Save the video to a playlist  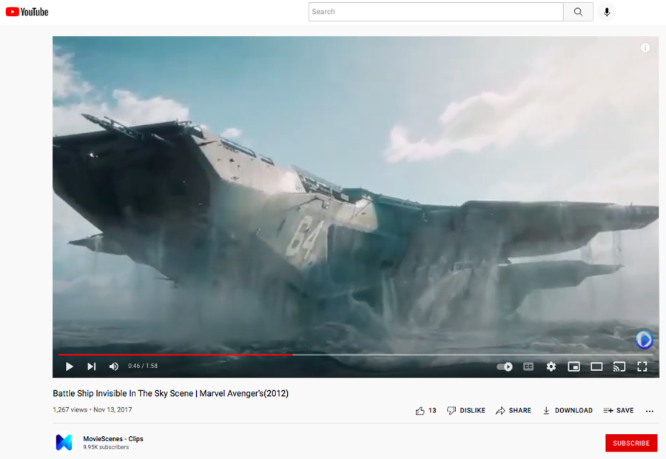pyautogui.click(x=619, y=411)
